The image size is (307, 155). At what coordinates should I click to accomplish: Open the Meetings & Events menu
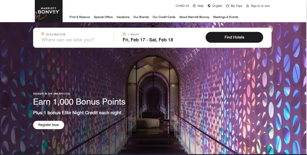(225, 17)
